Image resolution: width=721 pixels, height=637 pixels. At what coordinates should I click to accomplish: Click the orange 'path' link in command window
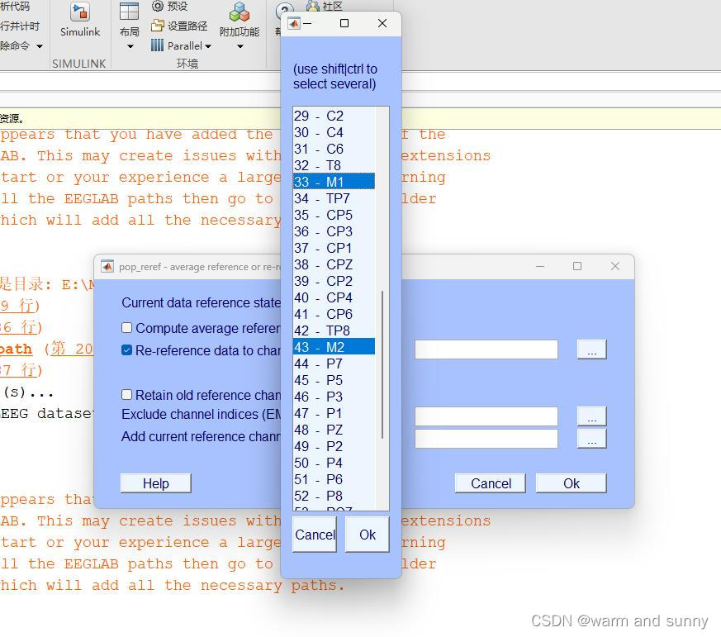coord(17,349)
